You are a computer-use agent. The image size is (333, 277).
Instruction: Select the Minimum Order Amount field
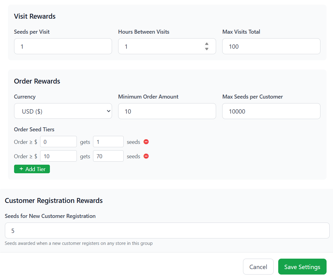(167, 111)
